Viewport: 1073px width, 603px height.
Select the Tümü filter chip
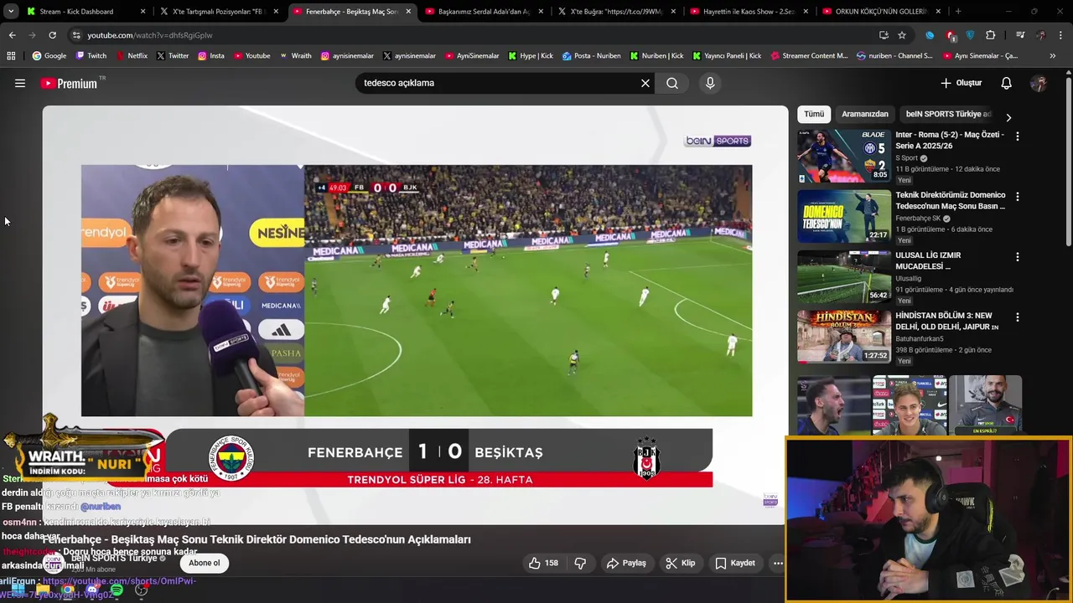pyautogui.click(x=814, y=114)
